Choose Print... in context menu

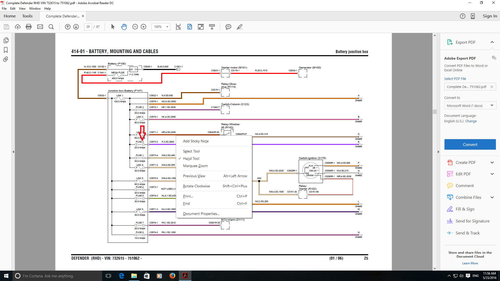214,196
